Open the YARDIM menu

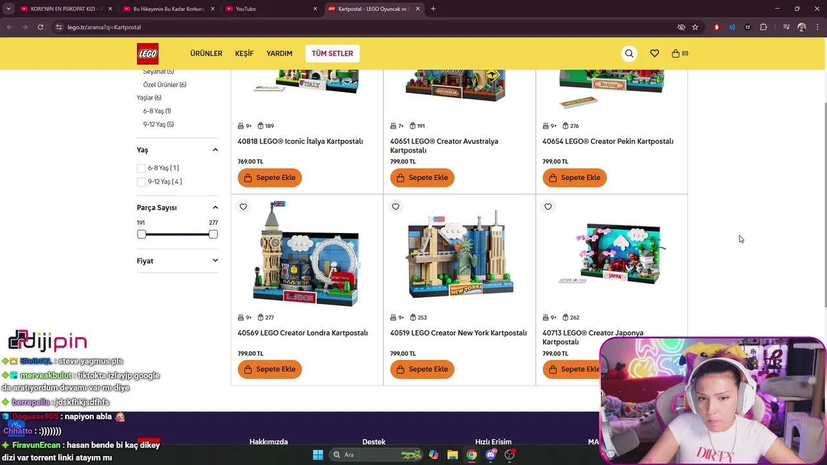(x=279, y=54)
